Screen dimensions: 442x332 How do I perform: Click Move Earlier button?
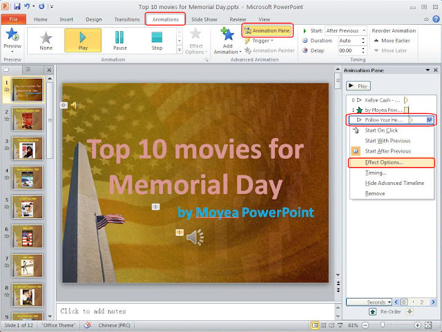(392, 41)
